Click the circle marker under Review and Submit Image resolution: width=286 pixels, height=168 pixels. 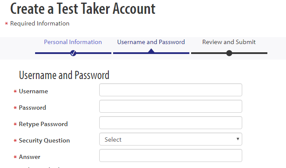[x=229, y=53]
